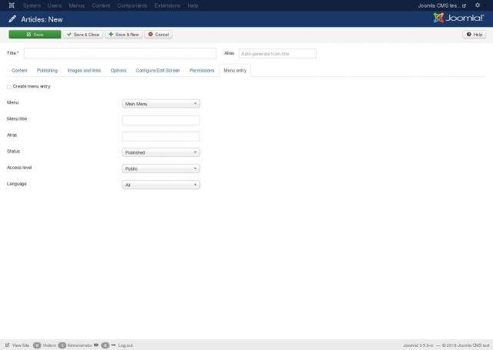Open the Language dropdown set to All
Image resolution: width=493 pixels, height=350 pixels.
pos(161,185)
